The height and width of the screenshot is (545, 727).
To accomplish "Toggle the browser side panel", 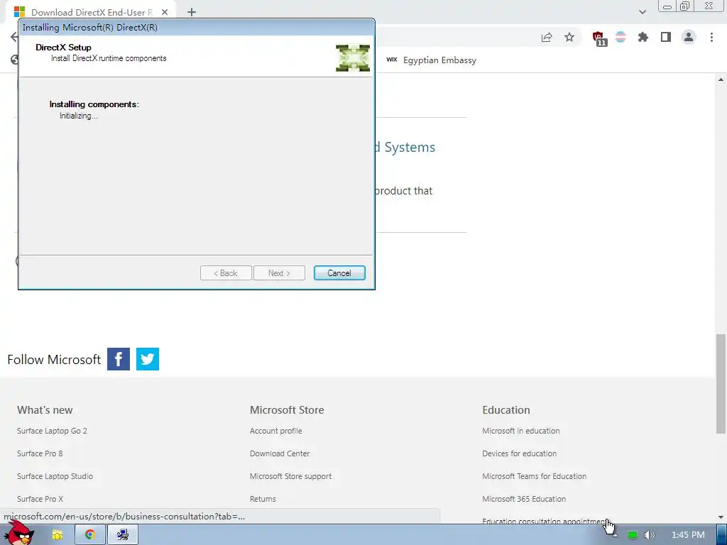I will click(x=666, y=37).
